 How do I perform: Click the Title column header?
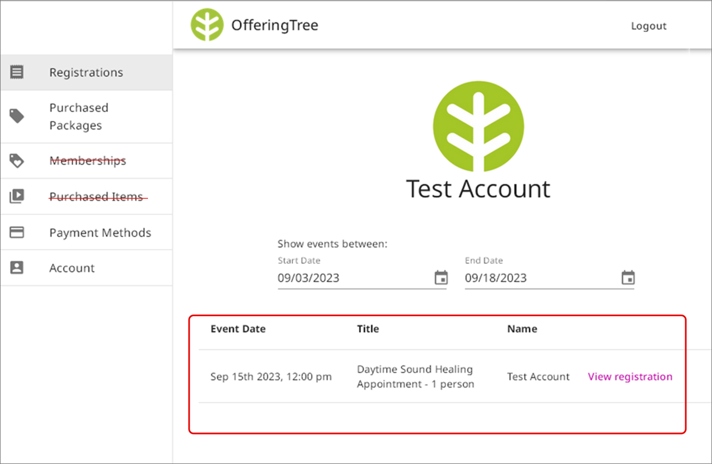point(368,329)
